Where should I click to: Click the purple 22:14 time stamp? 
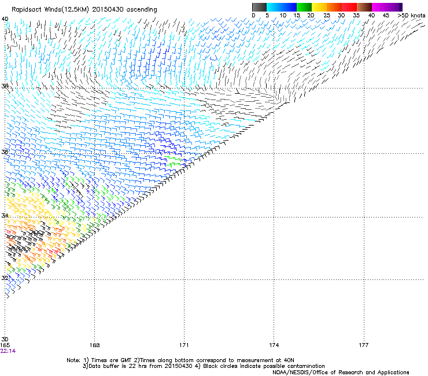8,351
